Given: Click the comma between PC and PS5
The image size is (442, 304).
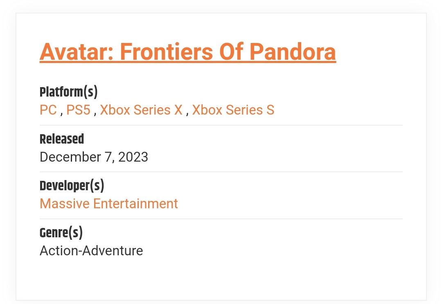Looking at the screenshot, I should click(61, 113).
